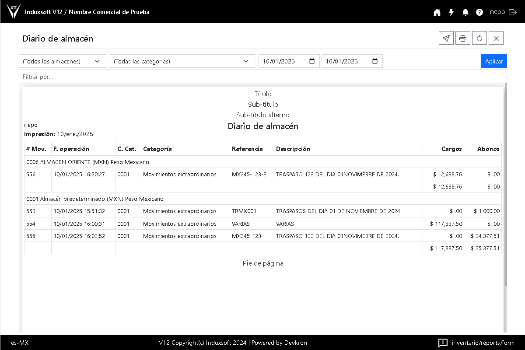Close the Diario de almacén form
525x350 pixels.
(x=496, y=38)
